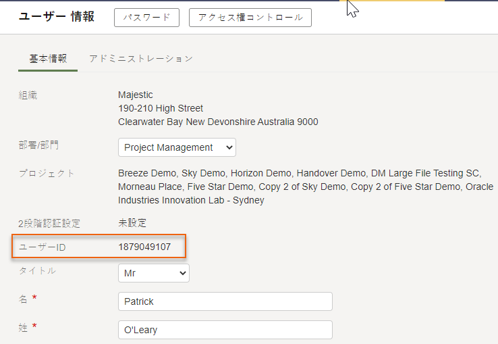Click the ユーザー 情報 page heading

click(x=57, y=16)
